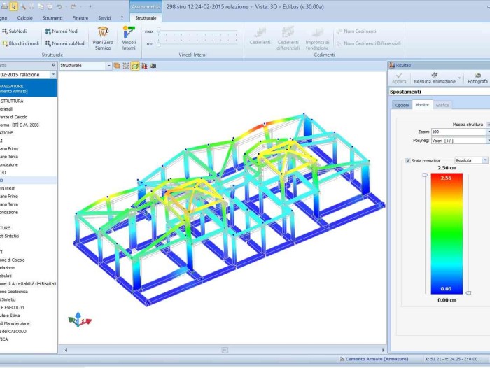This screenshot has height=368, width=490.
Task: Click the Applica button
Action: point(399,77)
